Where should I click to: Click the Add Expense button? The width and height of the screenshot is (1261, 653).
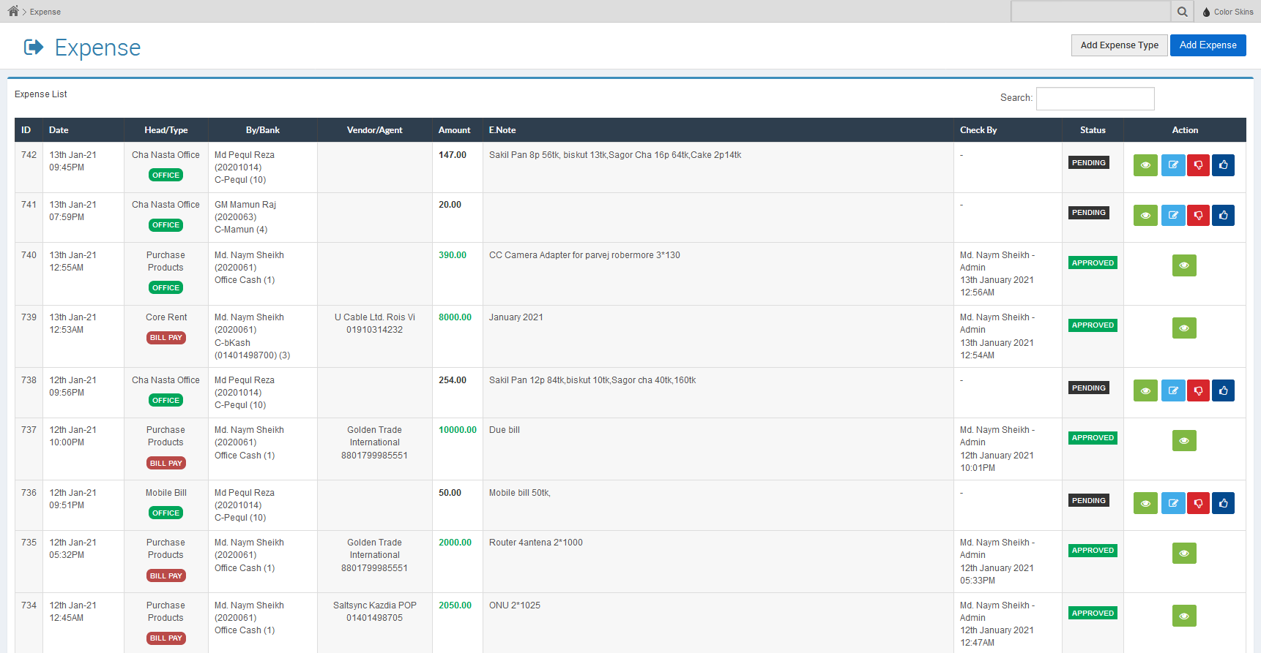pos(1208,45)
